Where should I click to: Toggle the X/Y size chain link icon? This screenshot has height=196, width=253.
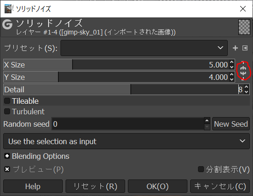[243, 71]
